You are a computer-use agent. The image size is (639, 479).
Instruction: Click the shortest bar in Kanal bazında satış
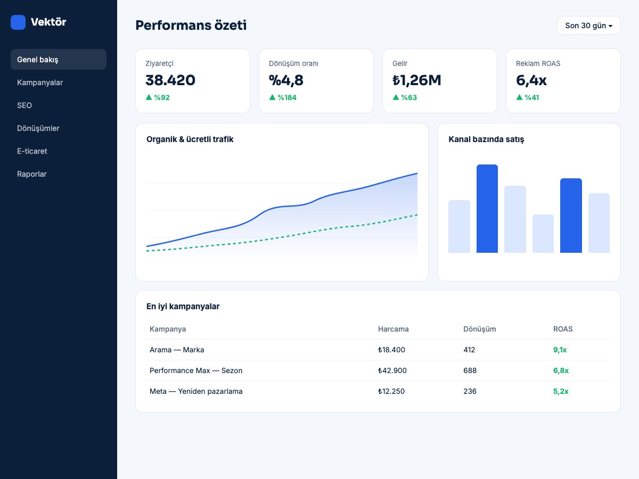543,234
